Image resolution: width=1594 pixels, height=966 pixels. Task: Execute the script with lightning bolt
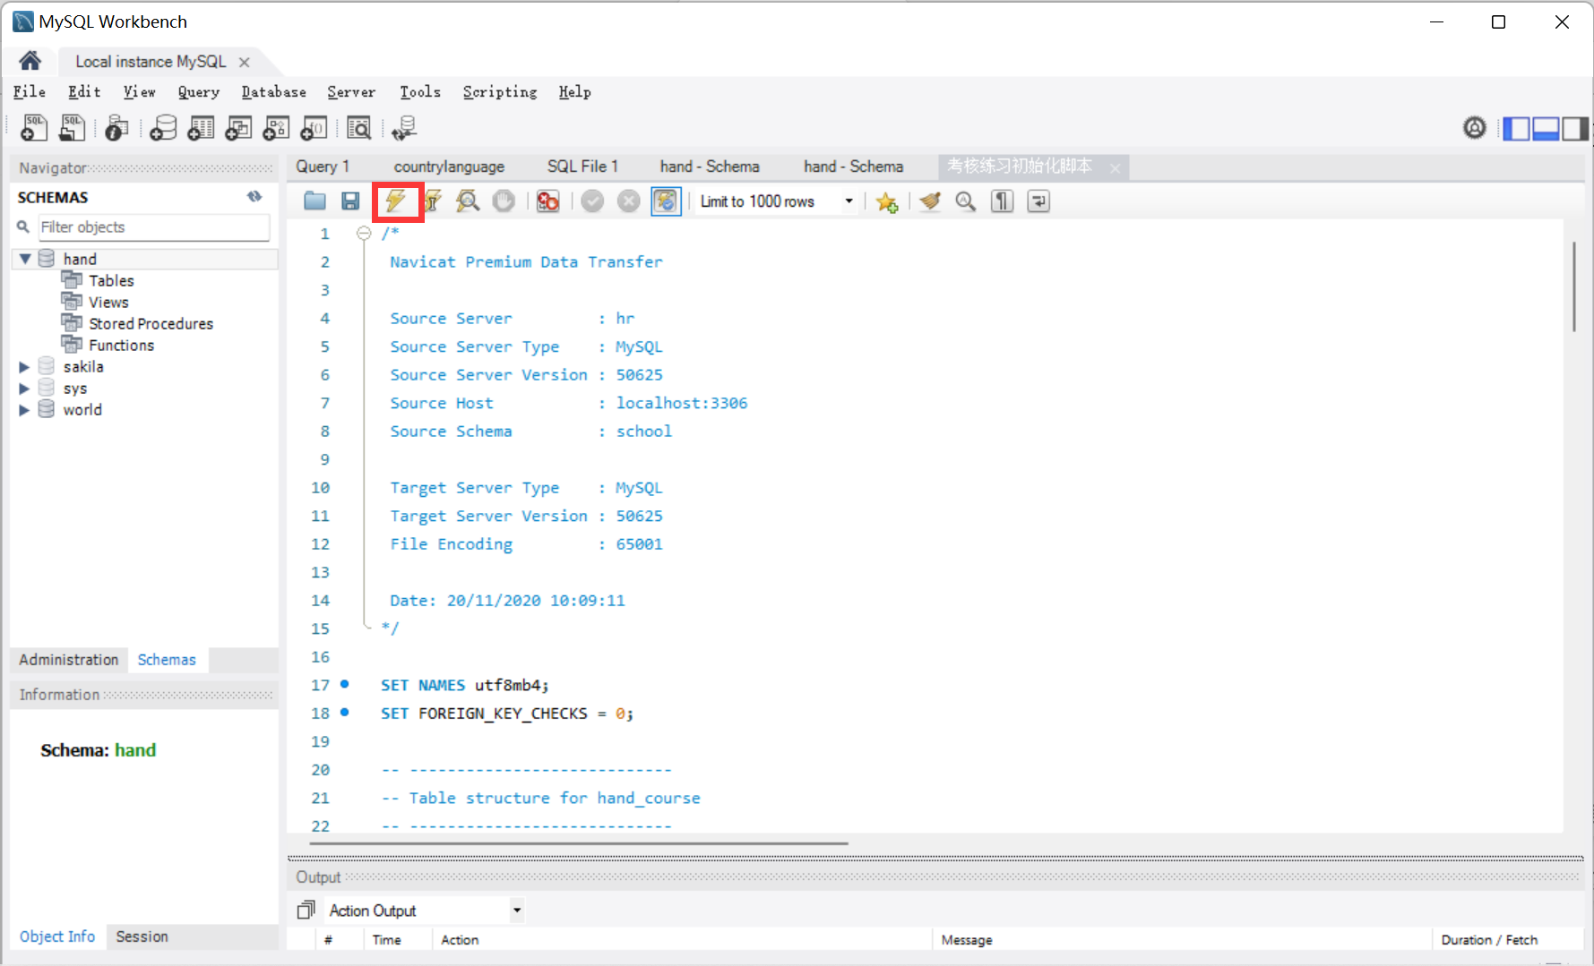click(x=397, y=201)
